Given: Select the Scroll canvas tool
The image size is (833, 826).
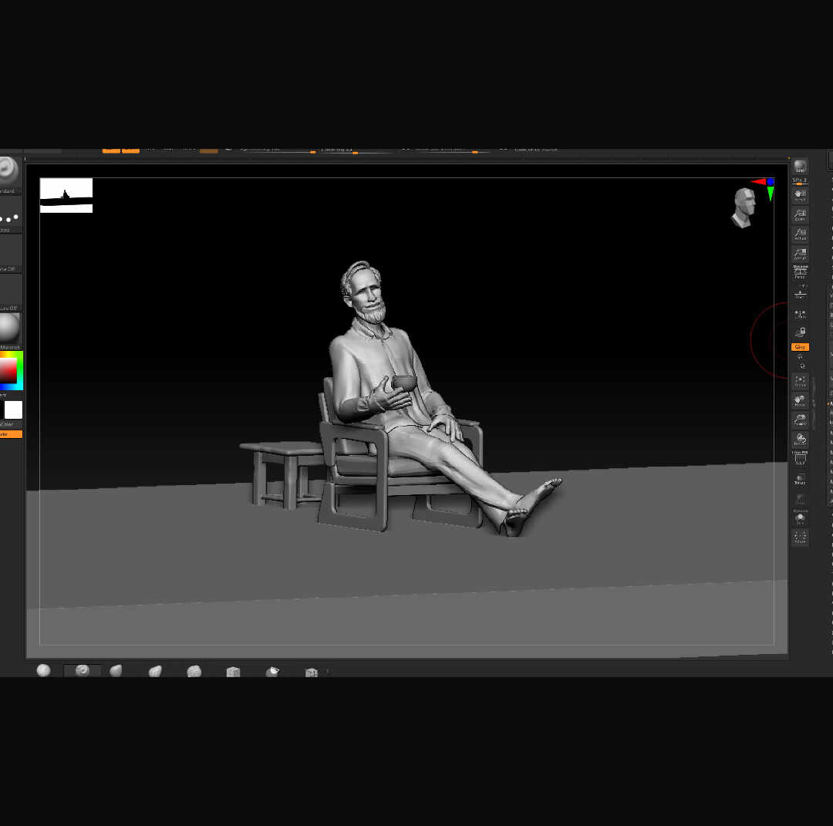Looking at the screenshot, I should point(800,195).
